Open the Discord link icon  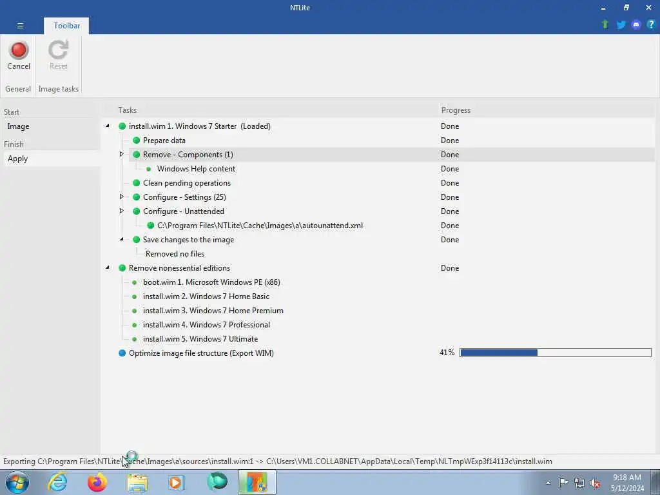click(x=636, y=24)
